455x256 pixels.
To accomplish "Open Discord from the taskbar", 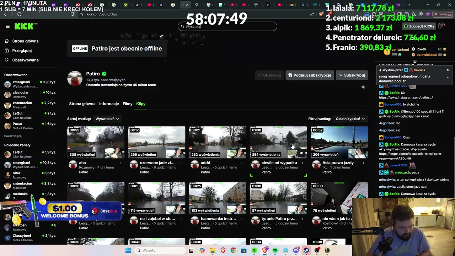I will click(x=296, y=250).
